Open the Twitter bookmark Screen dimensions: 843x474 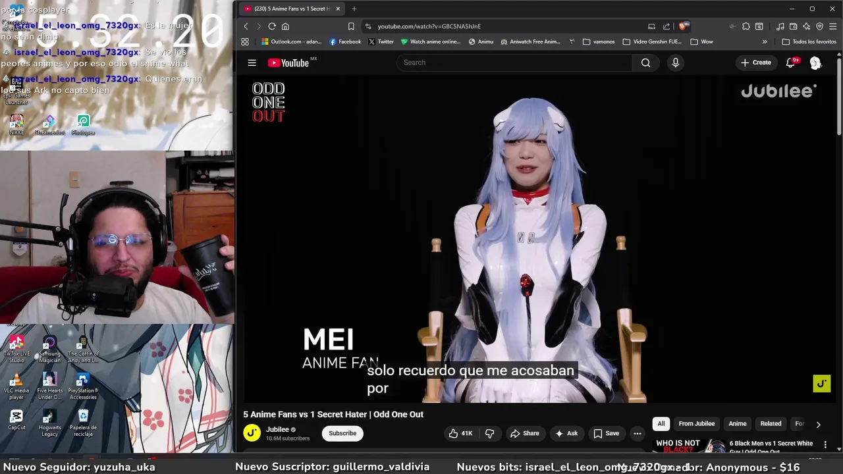tap(381, 41)
